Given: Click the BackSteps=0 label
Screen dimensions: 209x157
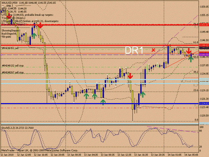Looking at the screenshot, I should [9, 33].
